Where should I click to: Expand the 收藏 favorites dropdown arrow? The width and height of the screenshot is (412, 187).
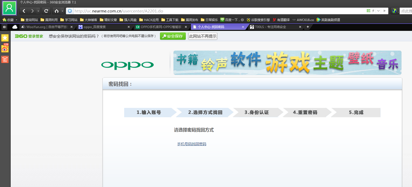tap(16, 20)
